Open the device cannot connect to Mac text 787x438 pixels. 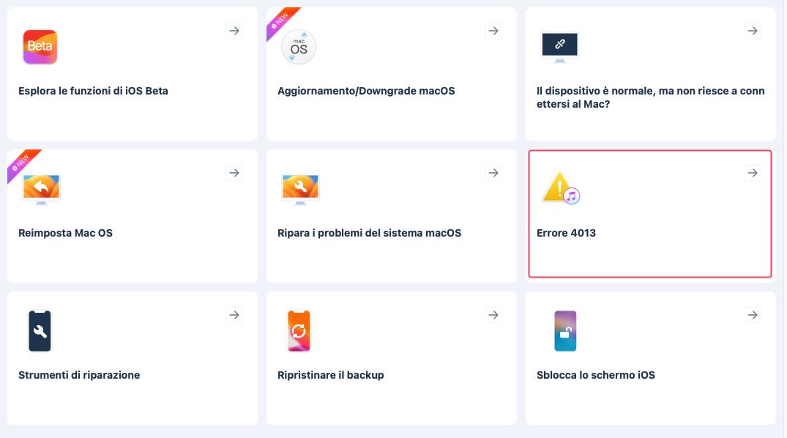[650, 97]
